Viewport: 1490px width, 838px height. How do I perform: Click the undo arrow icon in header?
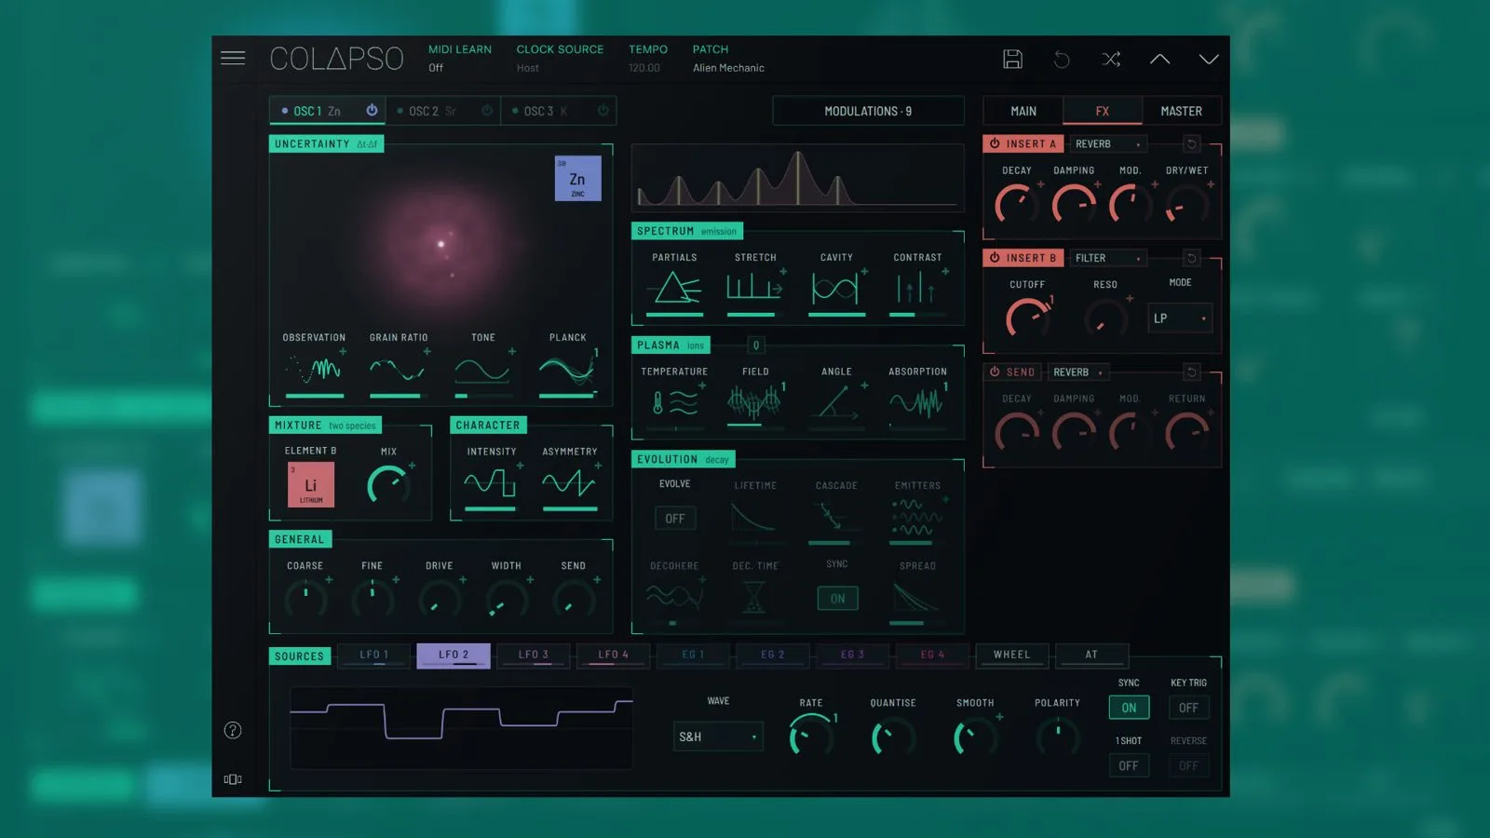[x=1062, y=59]
